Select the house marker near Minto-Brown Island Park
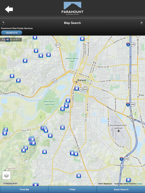The image size is (145, 193). pos(62,109)
